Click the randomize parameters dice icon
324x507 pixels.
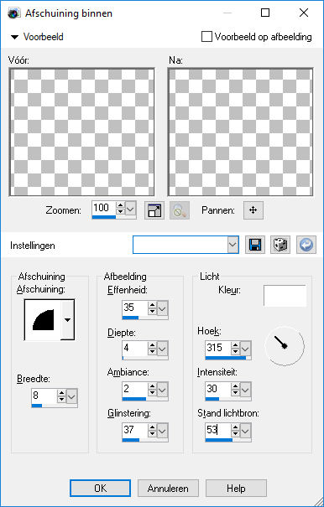280,245
